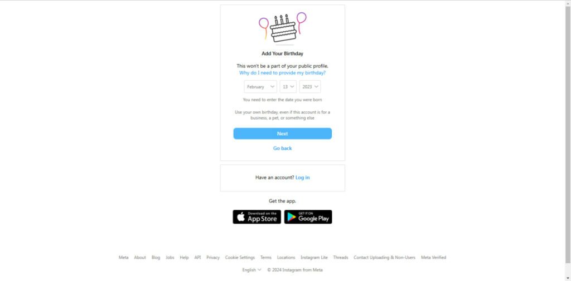571x281 pixels.
Task: Open the day dropdown showing 13
Action: point(288,87)
